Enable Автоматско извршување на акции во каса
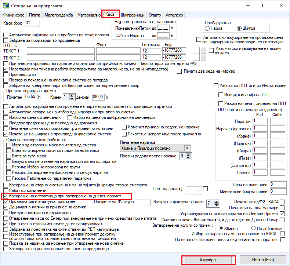 pyautogui.click(x=211, y=51)
